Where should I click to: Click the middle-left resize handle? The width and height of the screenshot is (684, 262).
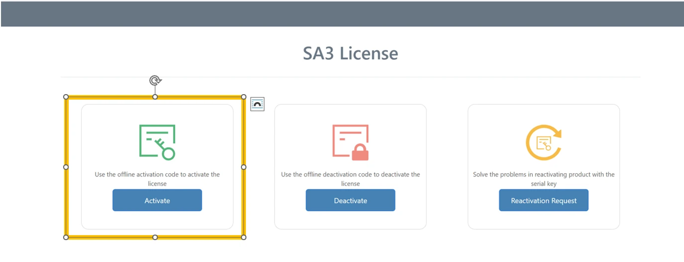(66, 167)
